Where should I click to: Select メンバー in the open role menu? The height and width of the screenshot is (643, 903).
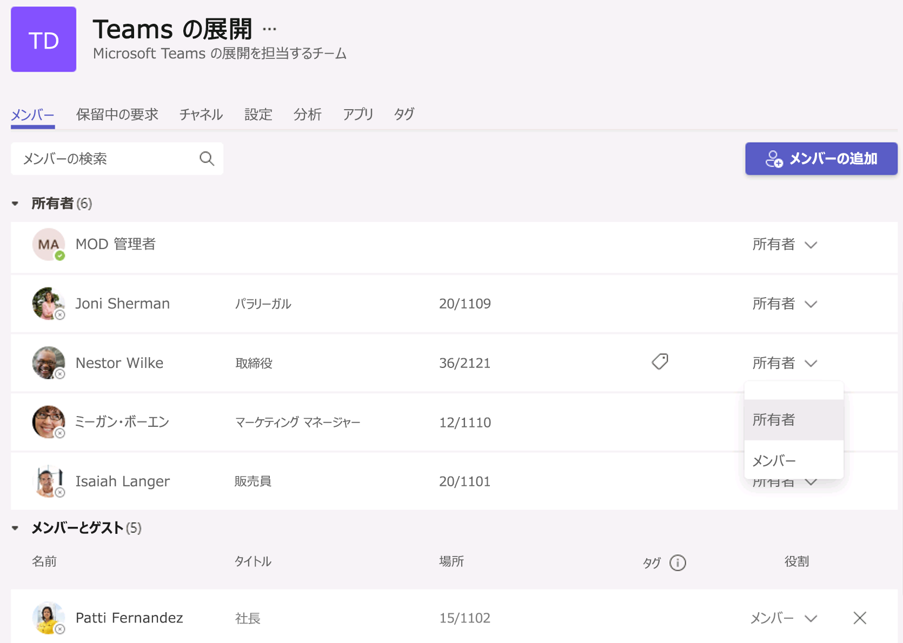794,460
